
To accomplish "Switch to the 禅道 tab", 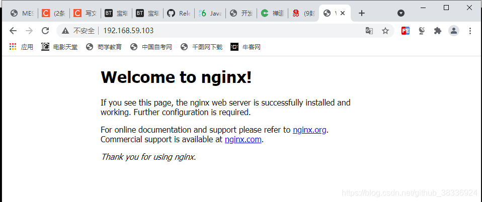I will pos(272,13).
